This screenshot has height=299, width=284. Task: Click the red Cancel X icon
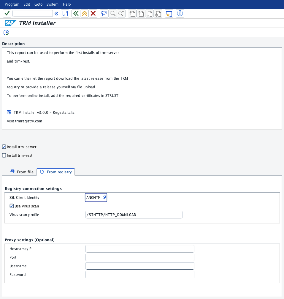93,13
